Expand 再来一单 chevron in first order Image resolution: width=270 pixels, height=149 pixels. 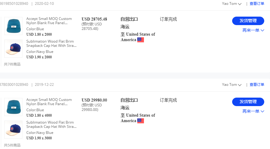point(262,30)
